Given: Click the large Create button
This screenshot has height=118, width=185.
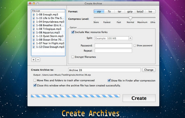Looking at the screenshot, I should pos(139,98).
